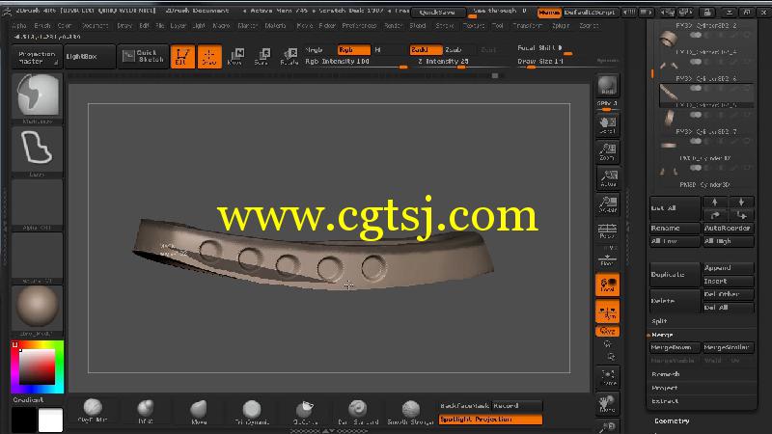Activate Draw mode button
This screenshot has height=434, width=772.
(x=209, y=56)
